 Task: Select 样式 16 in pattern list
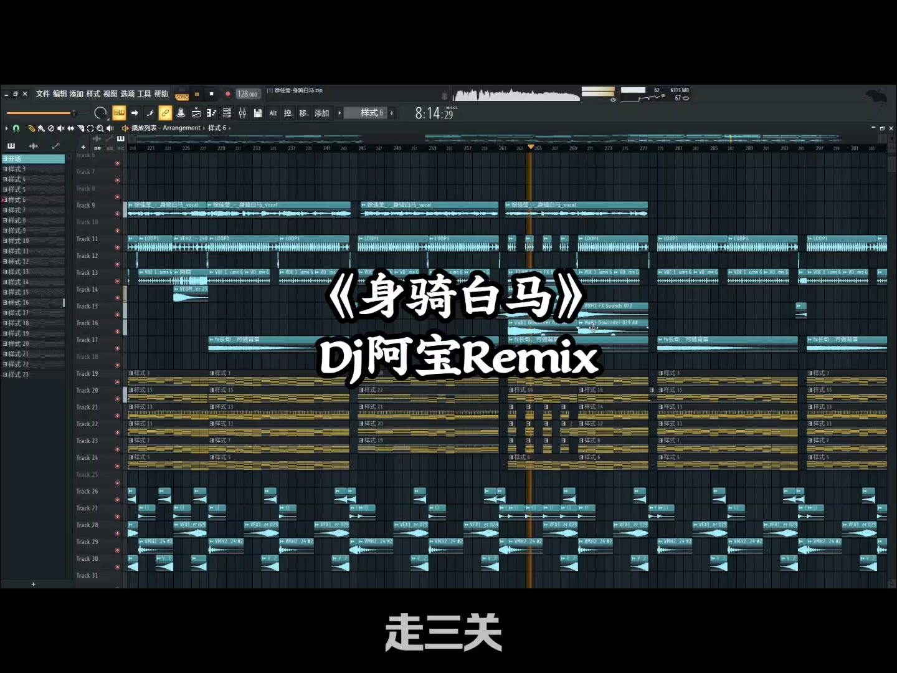[x=34, y=302]
